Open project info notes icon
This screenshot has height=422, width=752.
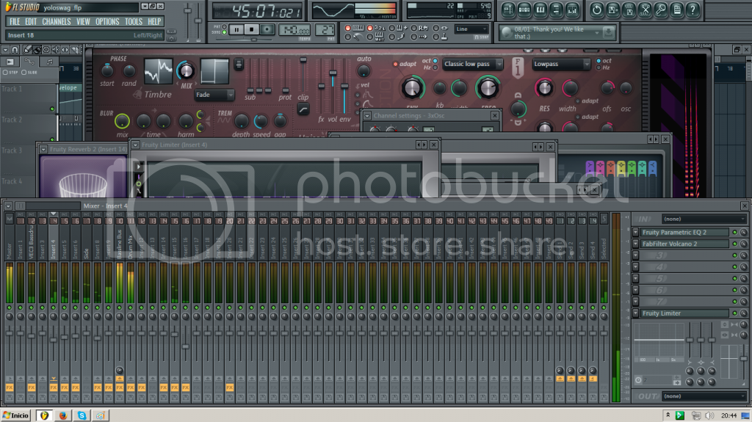click(676, 10)
